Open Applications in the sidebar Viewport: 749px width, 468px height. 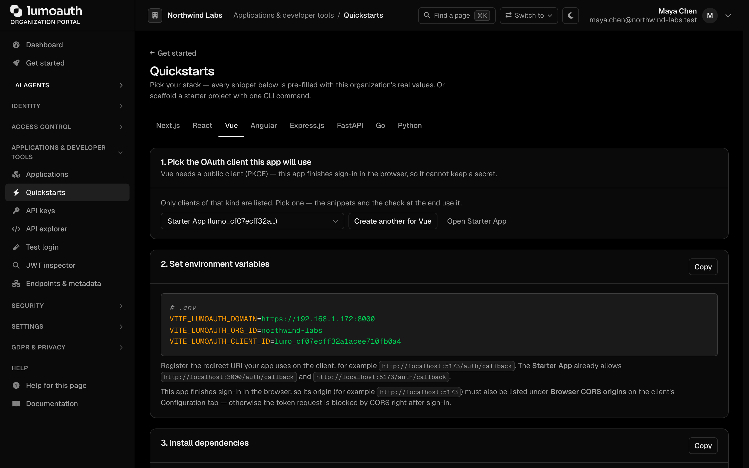pyautogui.click(x=67, y=174)
